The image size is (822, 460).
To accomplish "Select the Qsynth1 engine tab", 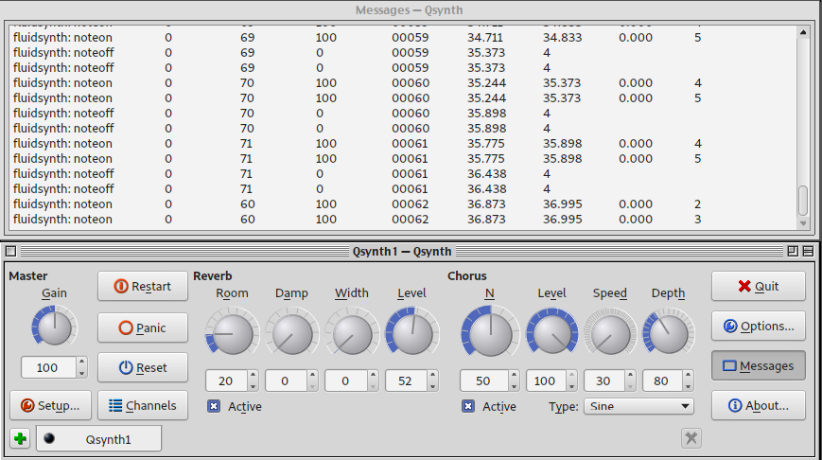I will tap(99, 439).
